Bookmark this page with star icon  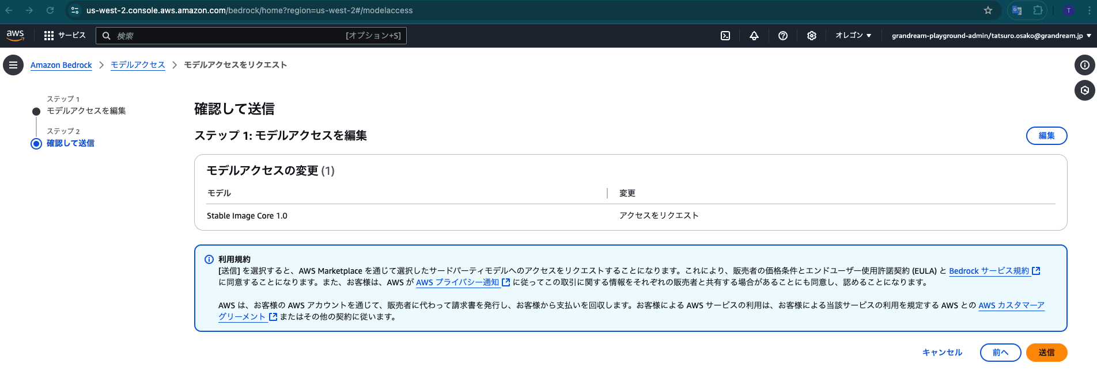tap(988, 10)
